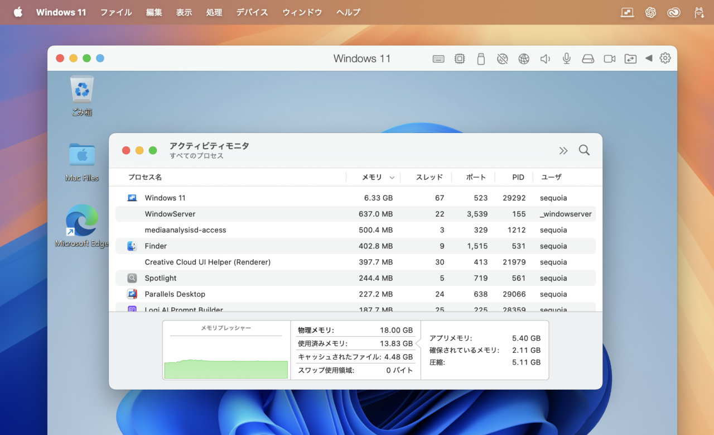Open the USB device icon in Parallels toolbar
Viewport: 714px width, 435px height.
(x=481, y=59)
